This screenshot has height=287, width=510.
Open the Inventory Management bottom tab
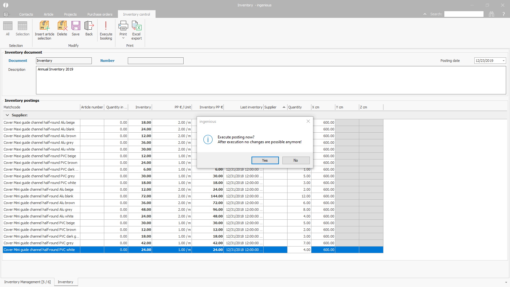tap(27, 282)
